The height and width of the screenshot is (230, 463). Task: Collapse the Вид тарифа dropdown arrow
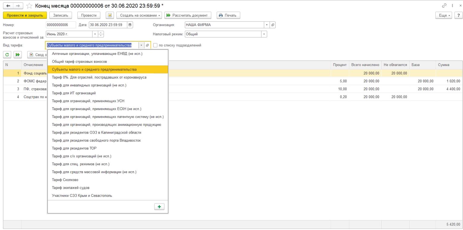coord(142,45)
